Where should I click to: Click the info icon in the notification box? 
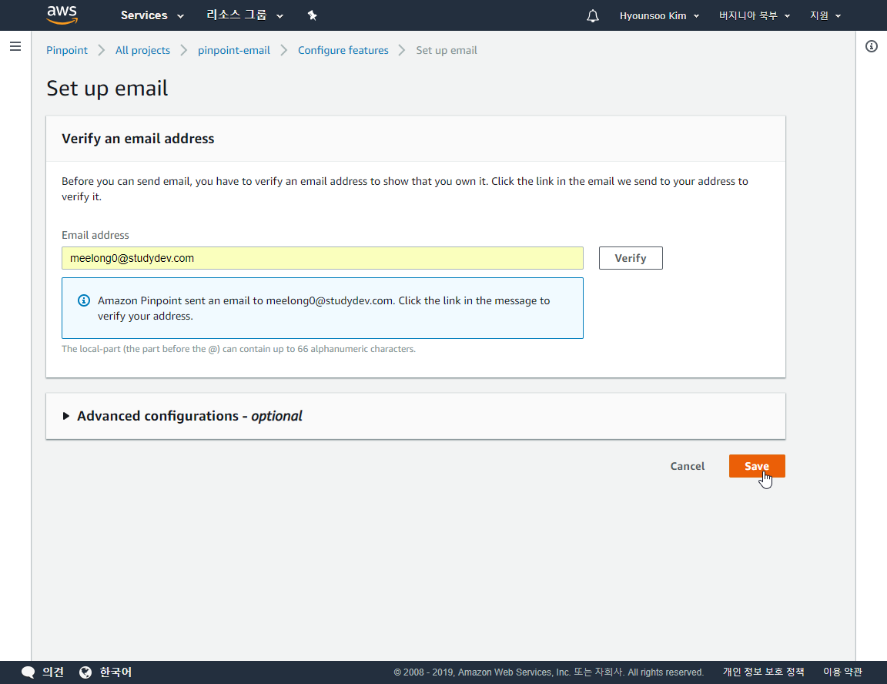[x=84, y=300]
